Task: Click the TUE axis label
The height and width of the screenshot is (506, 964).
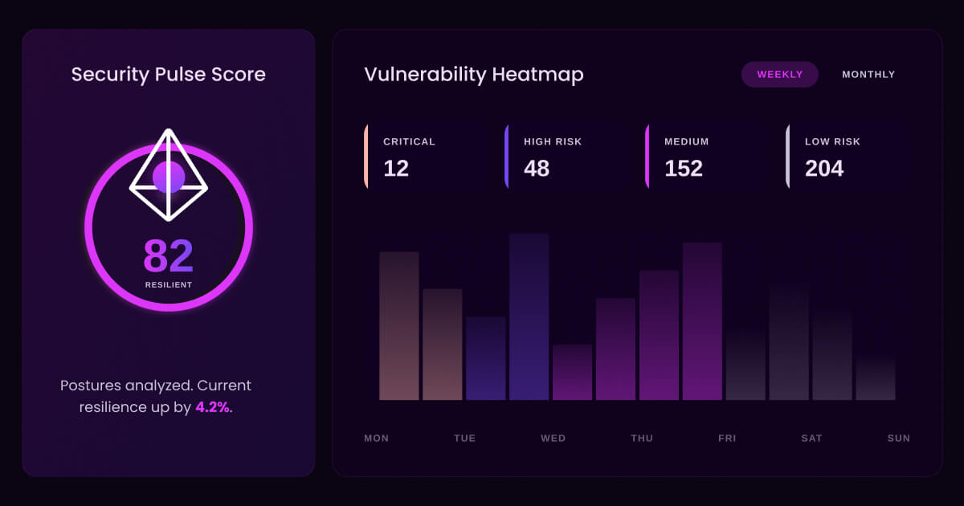Action: click(465, 439)
